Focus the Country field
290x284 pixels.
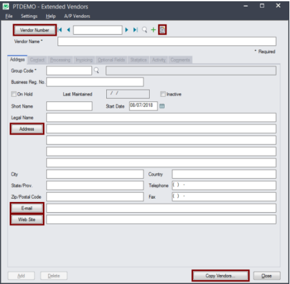[224, 174]
